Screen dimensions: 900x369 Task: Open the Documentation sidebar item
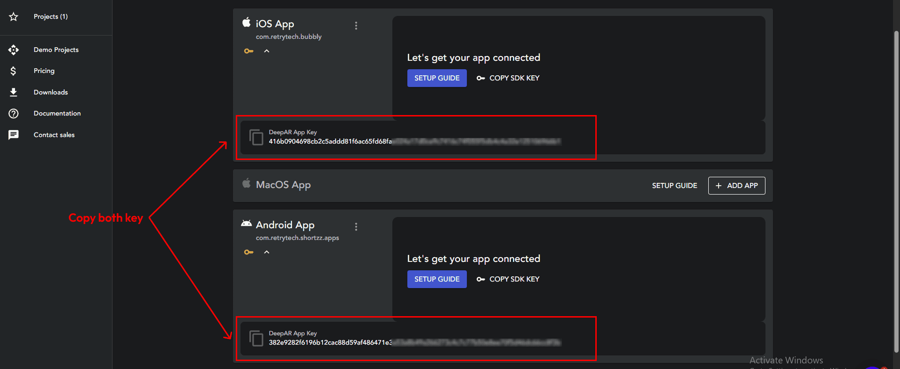pyautogui.click(x=57, y=113)
